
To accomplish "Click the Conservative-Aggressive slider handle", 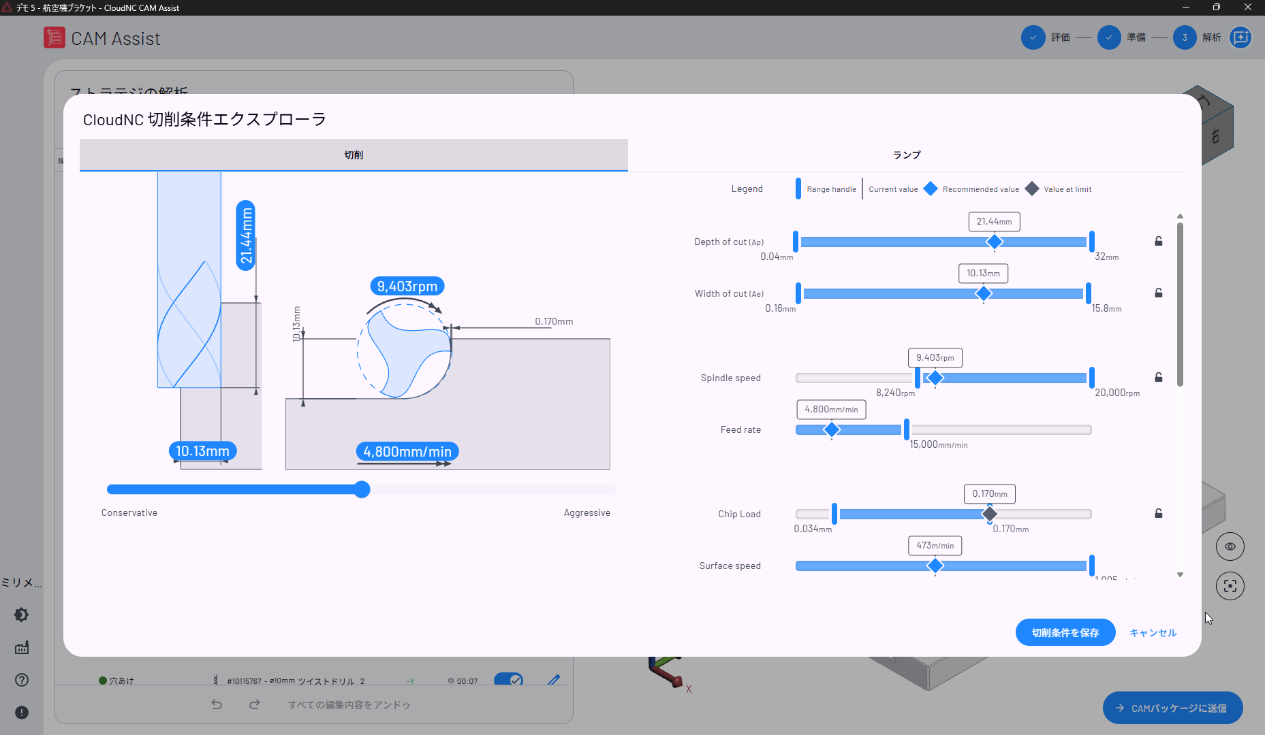I will coord(362,489).
